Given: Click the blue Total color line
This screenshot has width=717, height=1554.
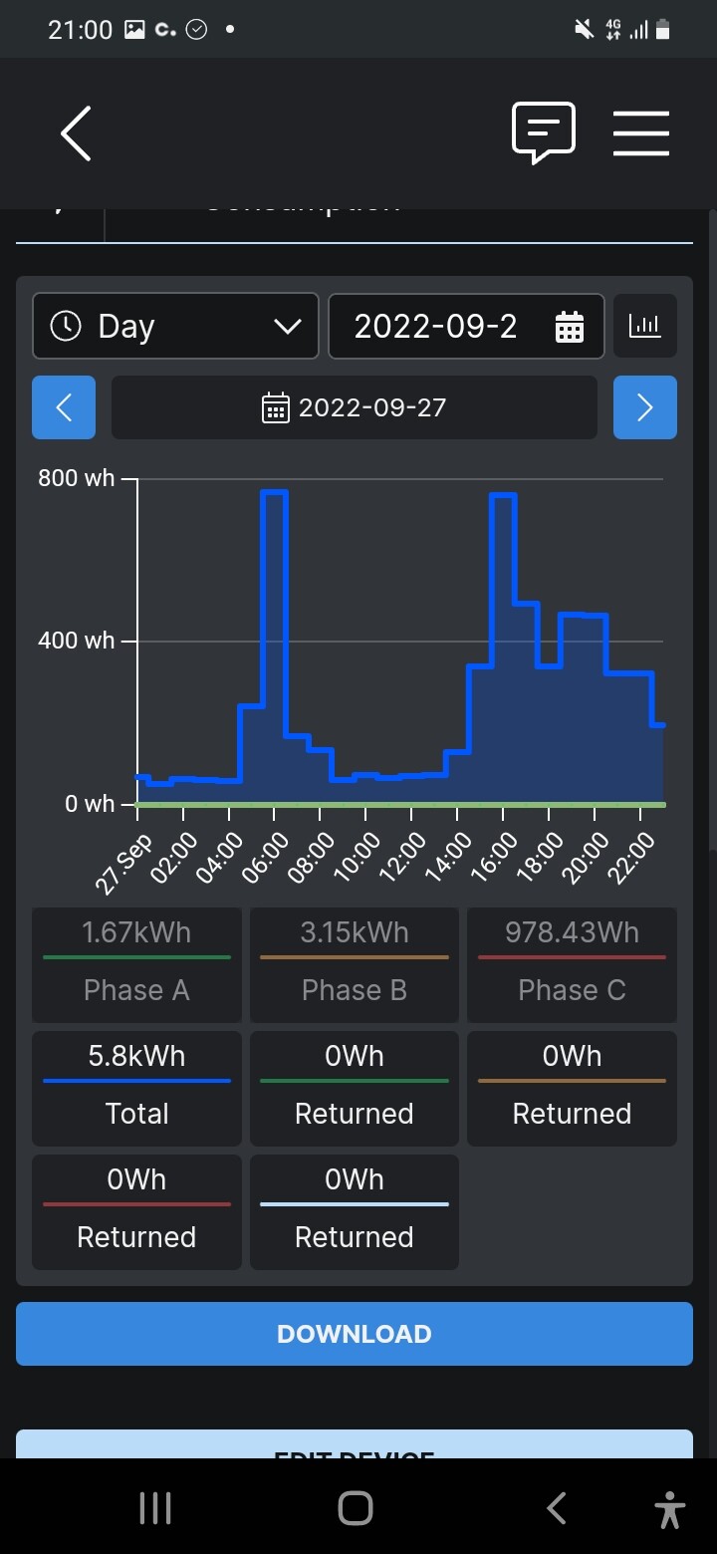Looking at the screenshot, I should [x=136, y=1081].
